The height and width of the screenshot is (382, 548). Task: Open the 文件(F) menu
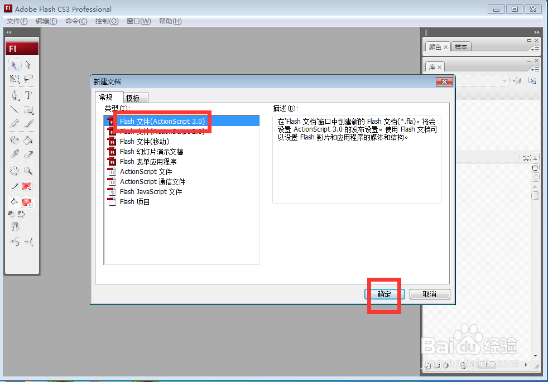pos(17,21)
